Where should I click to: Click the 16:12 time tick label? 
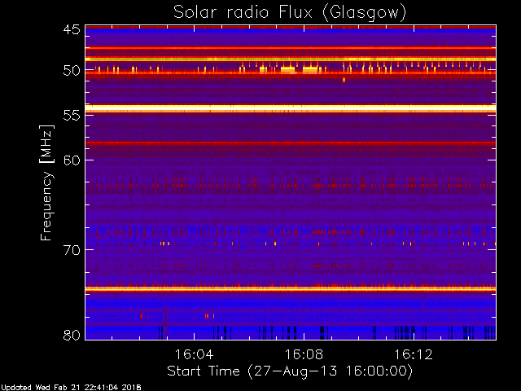point(414,354)
